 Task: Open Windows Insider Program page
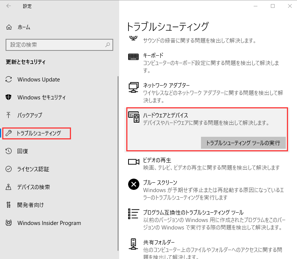pos(49,223)
